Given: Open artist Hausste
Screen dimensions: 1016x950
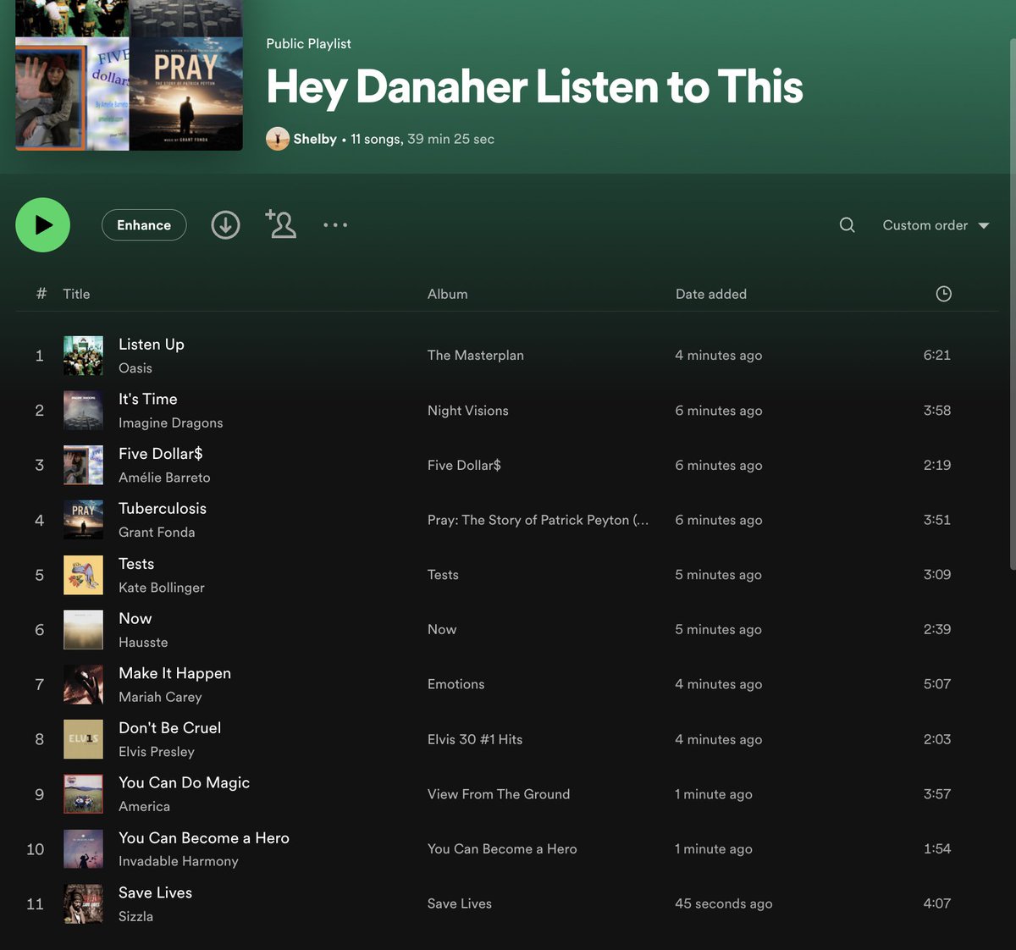Looking at the screenshot, I should pos(143,643).
